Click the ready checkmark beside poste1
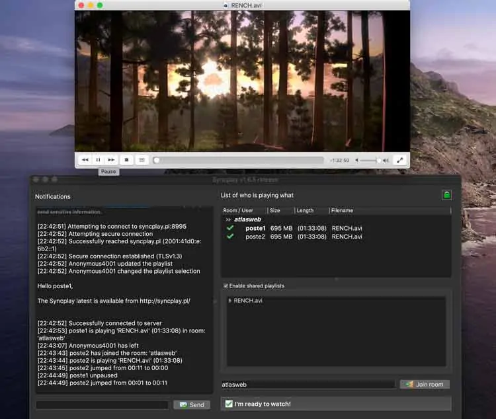This screenshot has height=419, width=496. [230, 228]
